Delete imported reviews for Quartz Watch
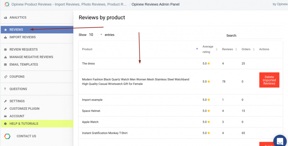The height and width of the screenshot is (146, 288). tap(269, 80)
